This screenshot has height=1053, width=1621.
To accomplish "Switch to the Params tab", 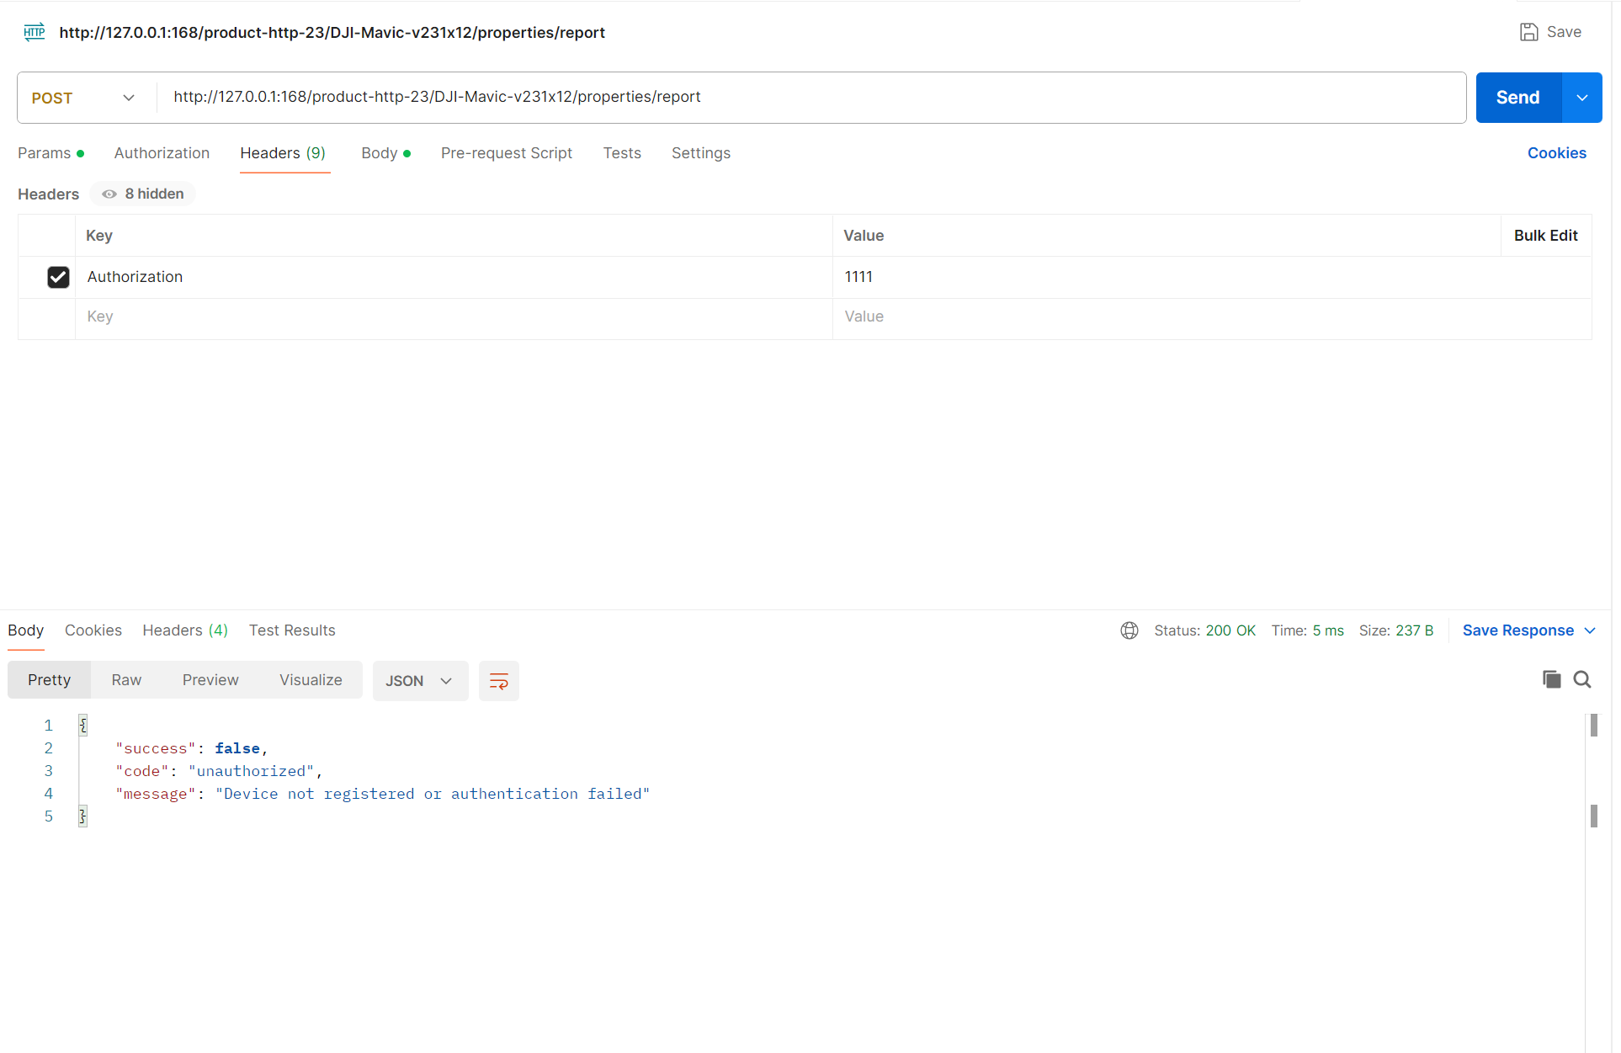I will click(x=50, y=153).
